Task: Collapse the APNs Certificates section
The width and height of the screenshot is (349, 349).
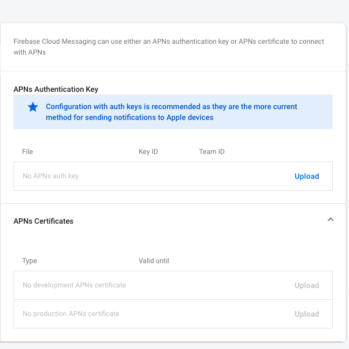Action: point(331,219)
